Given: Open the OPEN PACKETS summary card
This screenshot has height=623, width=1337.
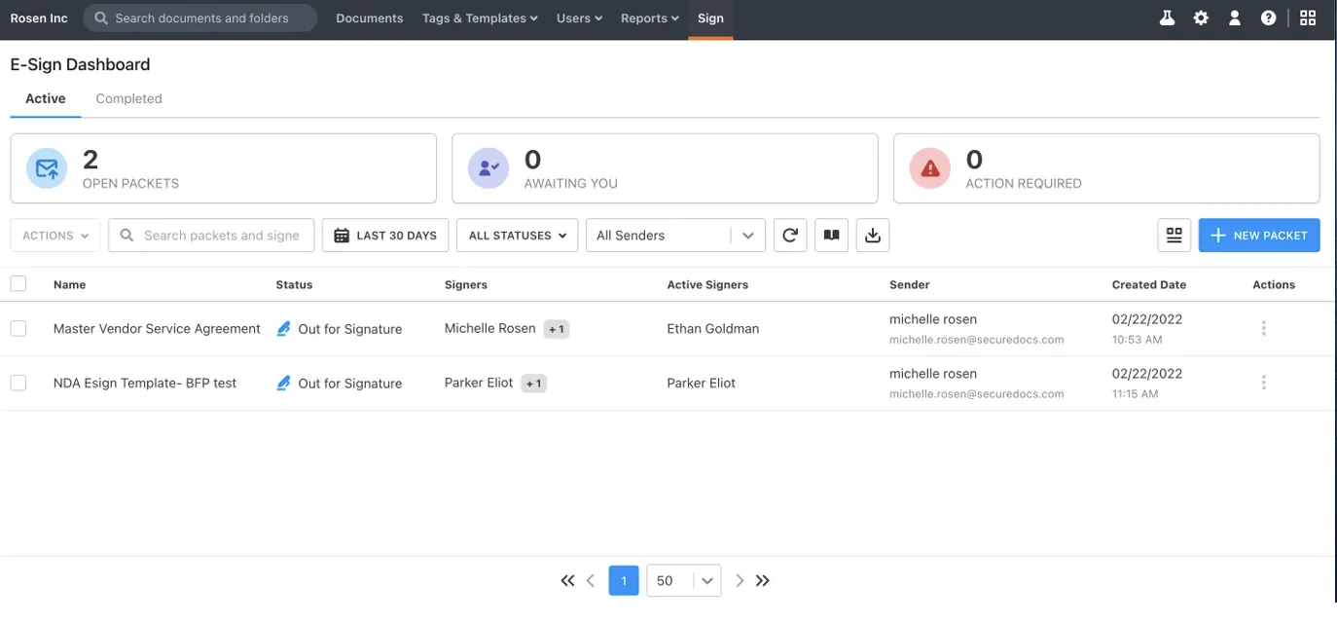Looking at the screenshot, I should [x=224, y=168].
